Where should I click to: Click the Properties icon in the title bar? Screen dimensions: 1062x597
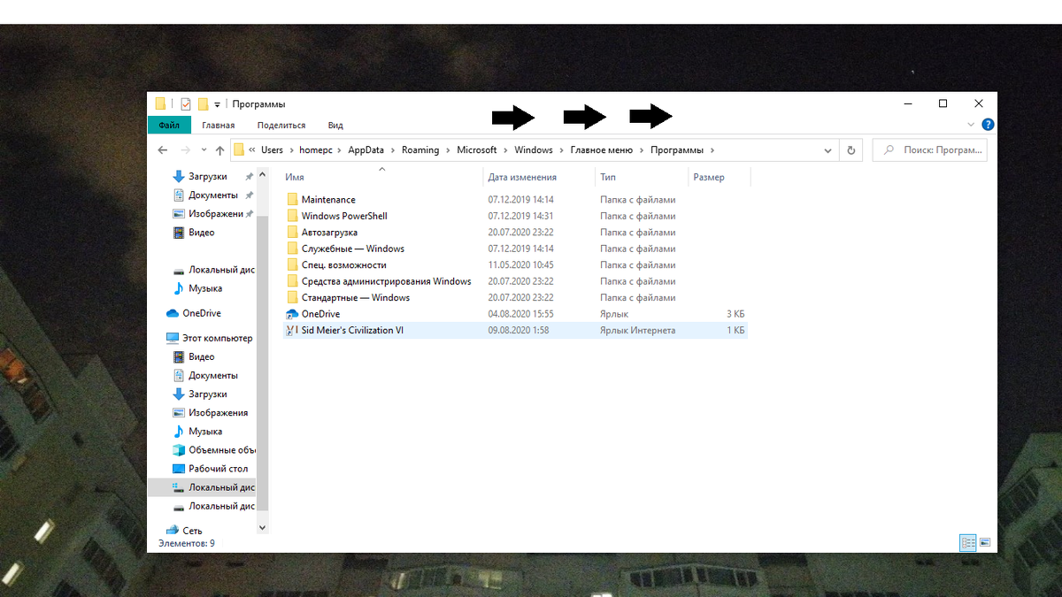click(186, 104)
